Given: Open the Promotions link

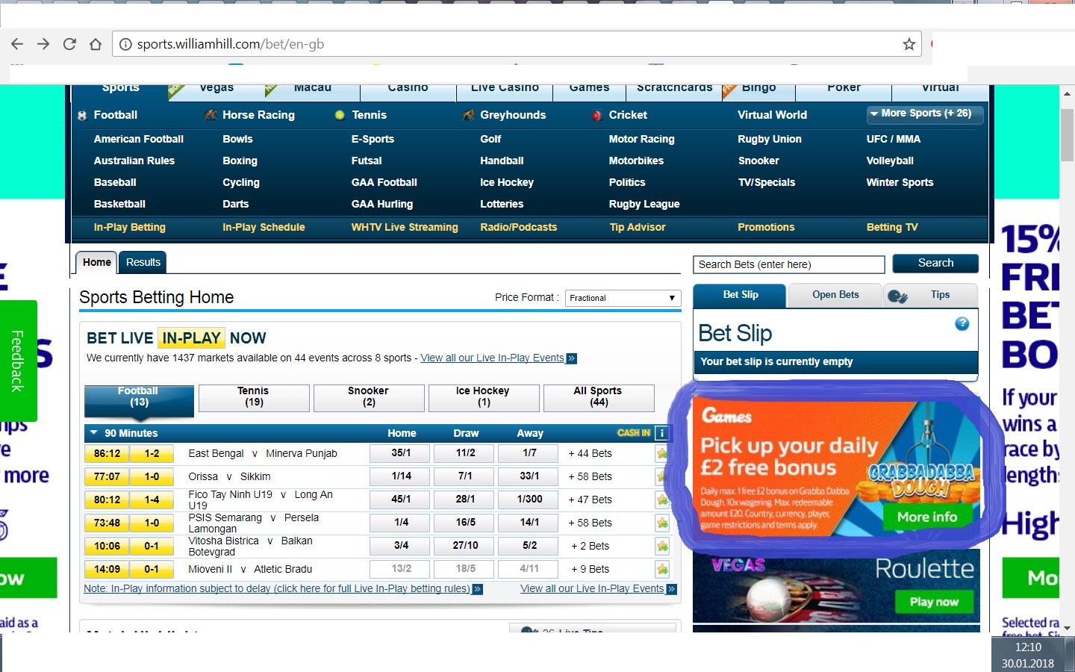Looking at the screenshot, I should click(x=766, y=227).
